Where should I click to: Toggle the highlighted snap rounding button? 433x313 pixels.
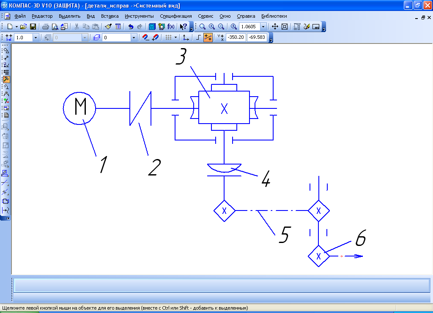coord(208,38)
